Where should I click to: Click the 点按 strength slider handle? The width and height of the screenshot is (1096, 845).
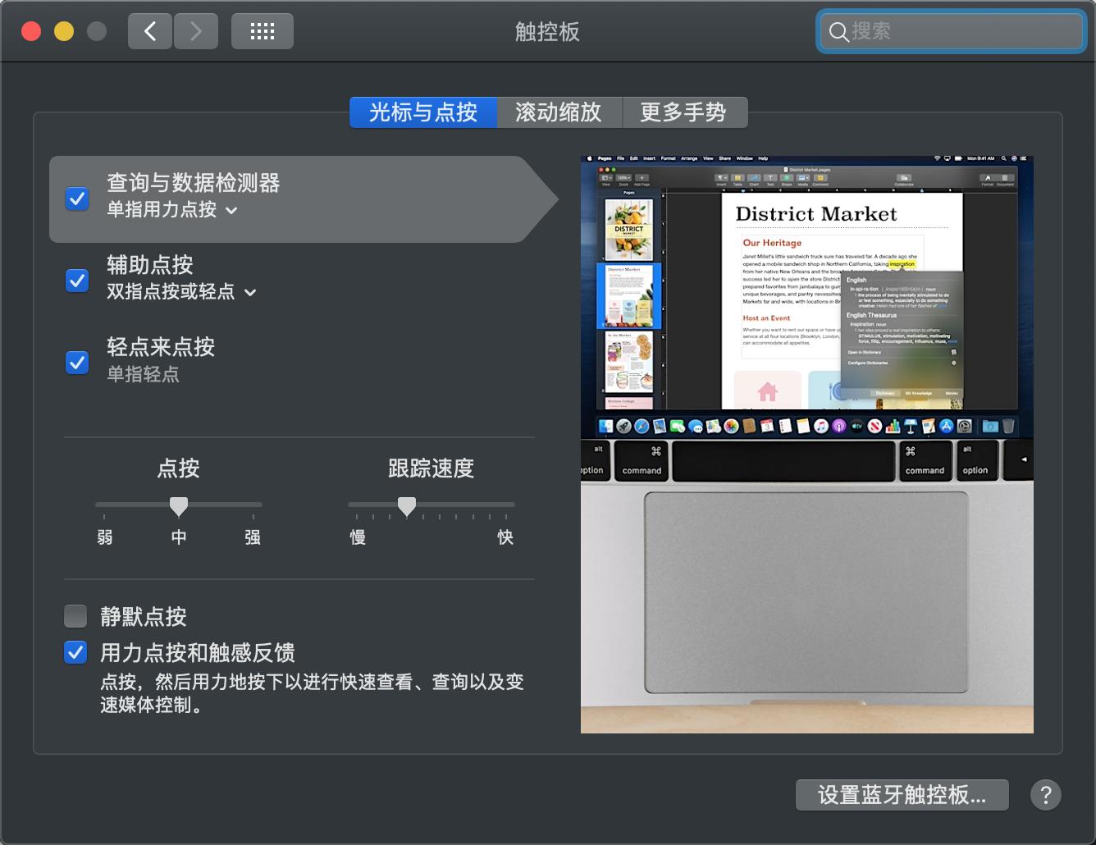click(179, 505)
